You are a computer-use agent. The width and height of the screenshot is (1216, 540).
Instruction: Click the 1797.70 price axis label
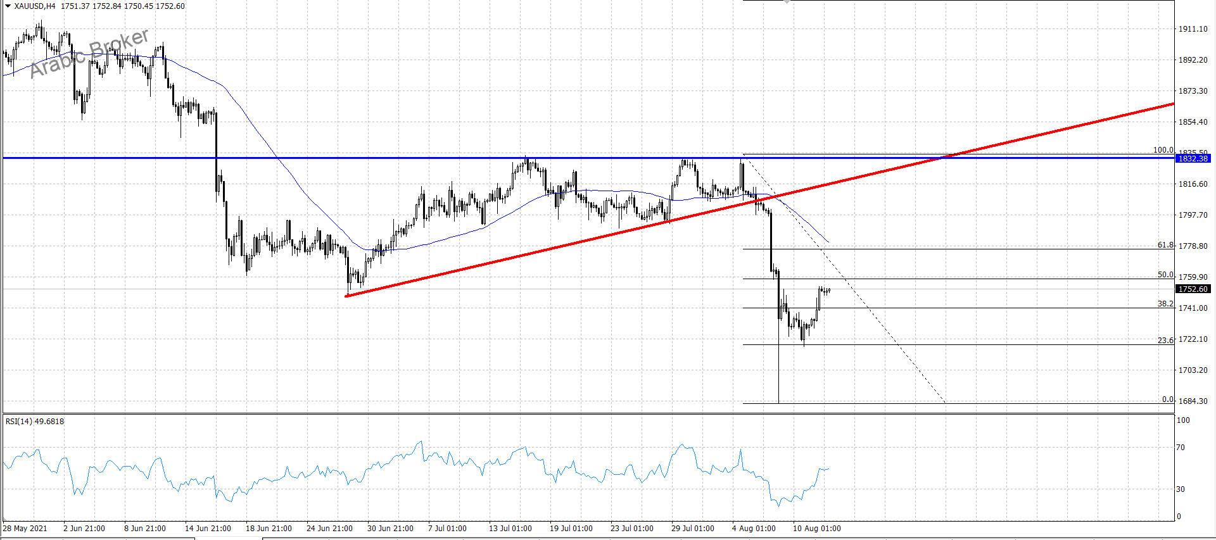[x=1193, y=215]
